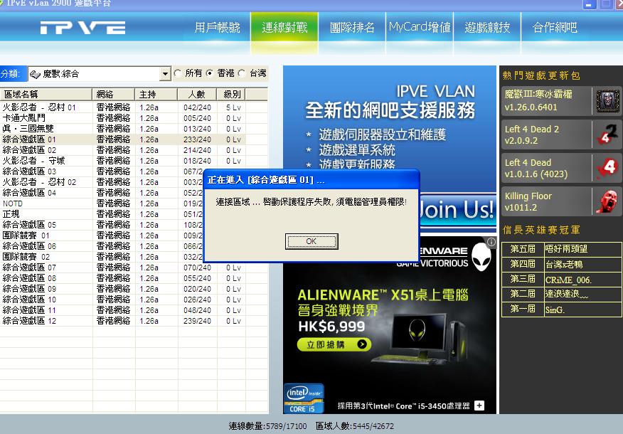
Task: Select row 真‧三國無雙
Action: [x=123, y=129]
